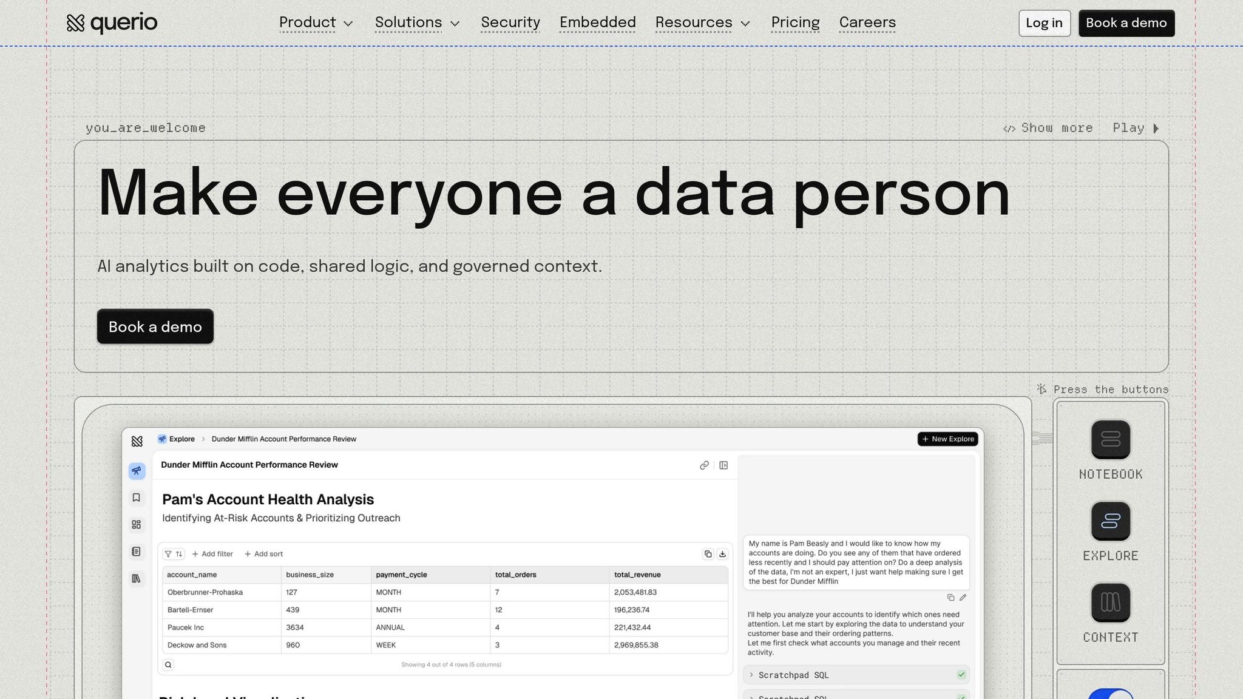Click the filter and sort toggle button
Screen dimensions: 1243x699
point(174,554)
